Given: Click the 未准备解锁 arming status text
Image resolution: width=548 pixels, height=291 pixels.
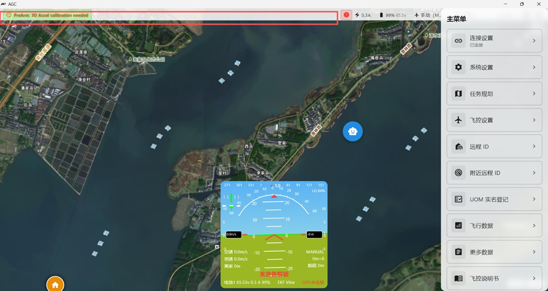Looking at the screenshot, I should pyautogui.click(x=274, y=274).
